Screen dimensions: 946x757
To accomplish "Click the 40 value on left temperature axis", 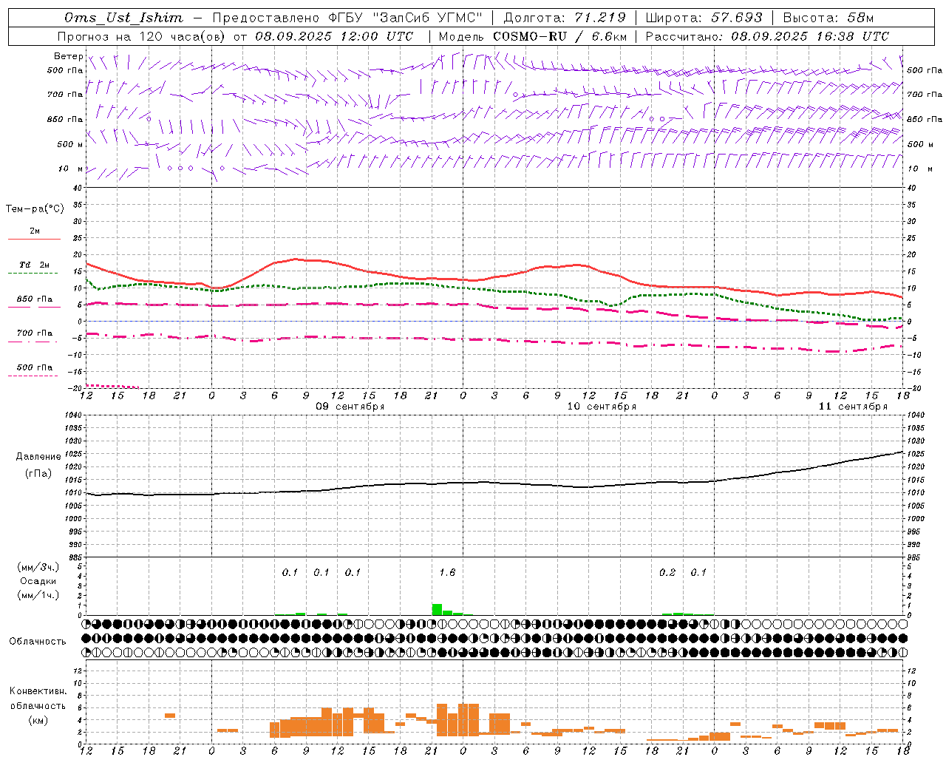I will tap(78, 188).
